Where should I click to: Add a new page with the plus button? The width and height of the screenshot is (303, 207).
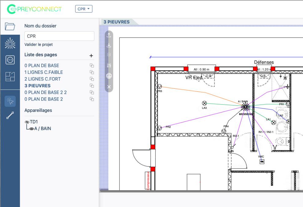[x=91, y=56]
